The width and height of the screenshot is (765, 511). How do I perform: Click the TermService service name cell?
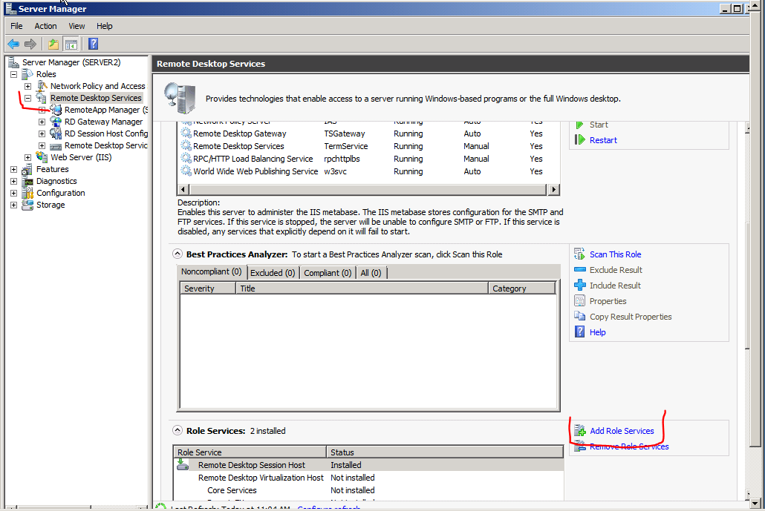click(346, 146)
